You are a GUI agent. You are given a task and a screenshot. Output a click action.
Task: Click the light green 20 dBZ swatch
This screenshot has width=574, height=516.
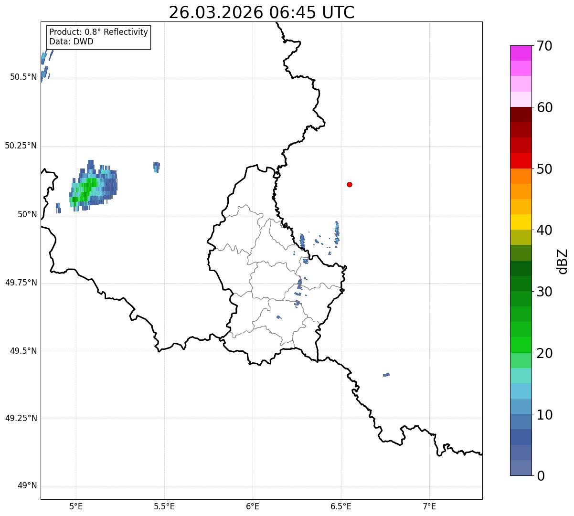(x=521, y=360)
